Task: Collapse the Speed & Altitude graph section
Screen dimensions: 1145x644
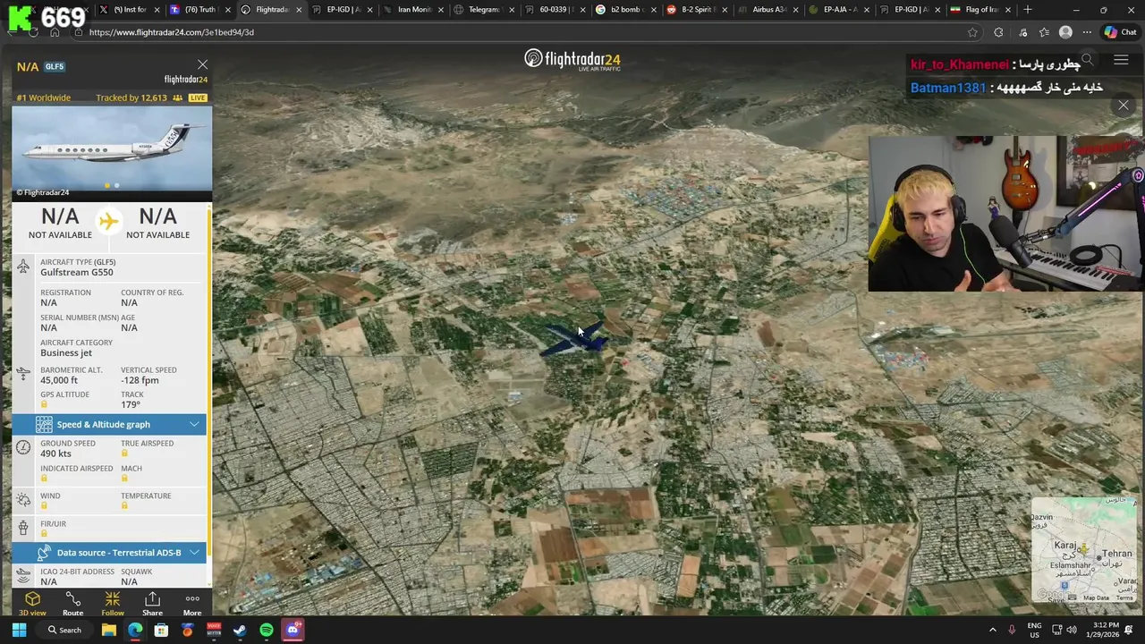Action: [x=194, y=424]
